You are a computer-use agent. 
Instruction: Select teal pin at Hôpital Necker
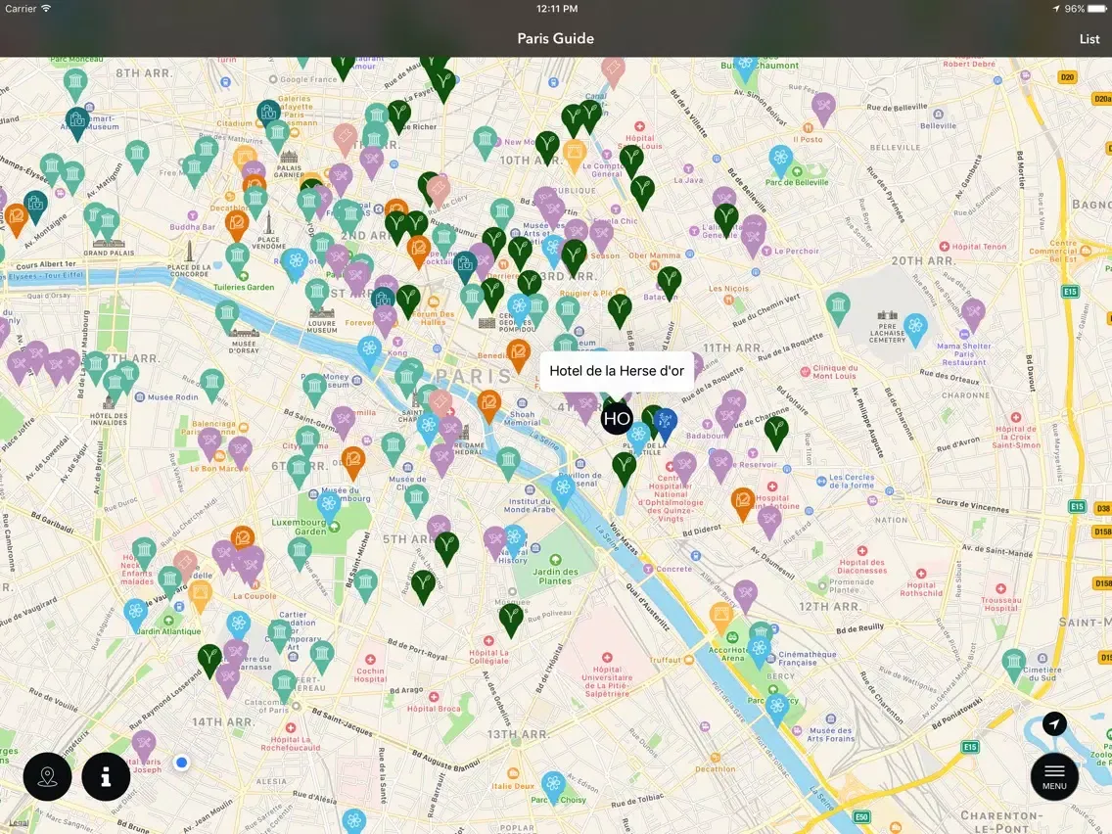click(144, 552)
